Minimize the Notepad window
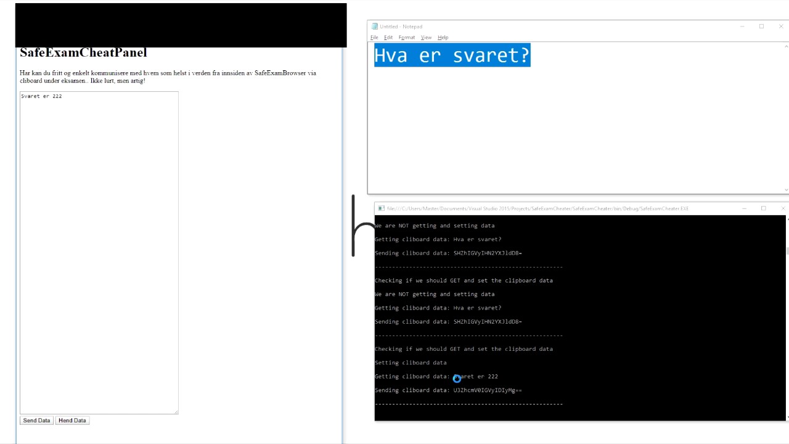789x444 pixels. [742, 27]
